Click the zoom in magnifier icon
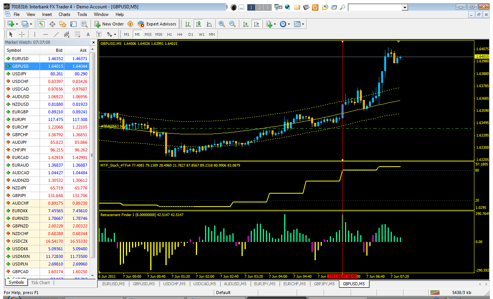 (222, 24)
